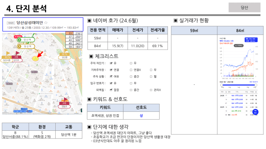Viewport: 266px width, 149px height.
Task: Expand the 43 평 500 price row
Action: (74, 40)
